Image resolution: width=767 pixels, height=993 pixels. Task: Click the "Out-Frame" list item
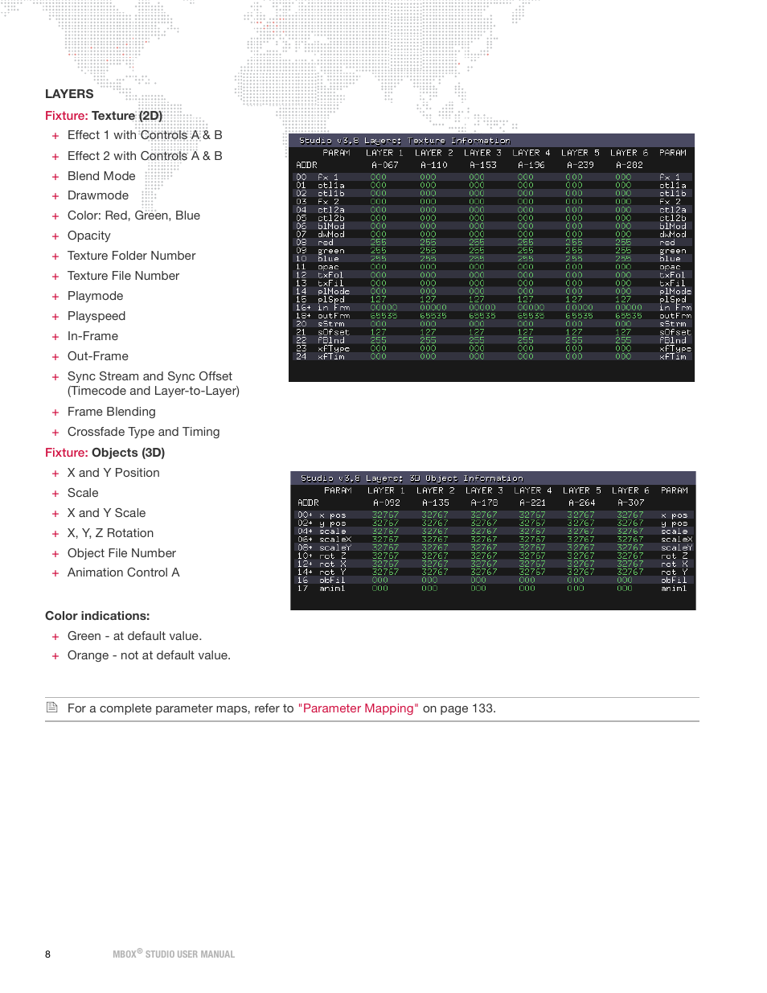click(98, 356)
